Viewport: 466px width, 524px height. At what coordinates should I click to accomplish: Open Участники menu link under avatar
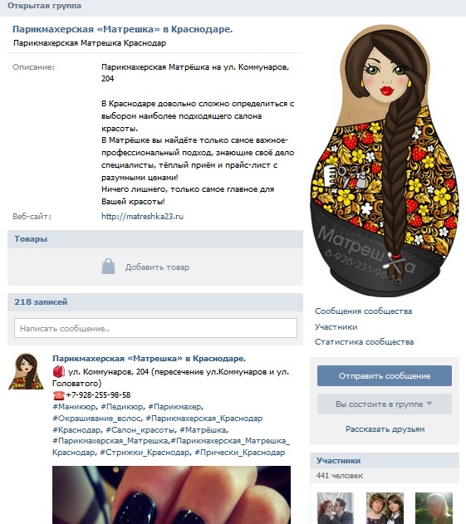point(336,327)
